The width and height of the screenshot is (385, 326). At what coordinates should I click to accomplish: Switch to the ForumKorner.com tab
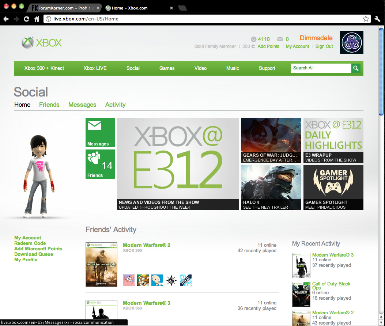pyautogui.click(x=64, y=8)
